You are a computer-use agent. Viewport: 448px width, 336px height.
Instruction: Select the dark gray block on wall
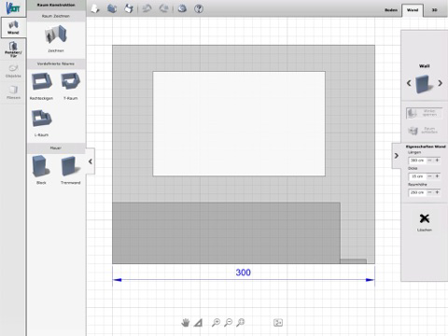[x=226, y=233]
